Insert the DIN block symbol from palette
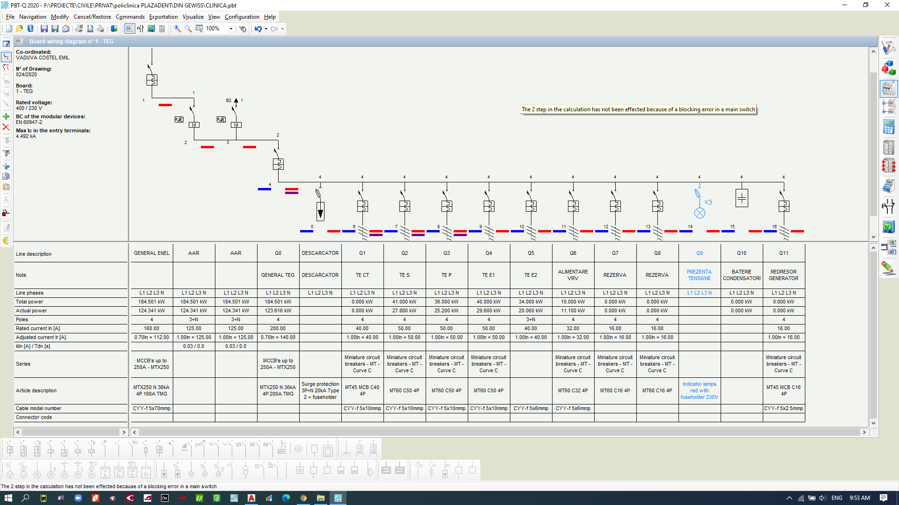 pyautogui.click(x=354, y=470)
